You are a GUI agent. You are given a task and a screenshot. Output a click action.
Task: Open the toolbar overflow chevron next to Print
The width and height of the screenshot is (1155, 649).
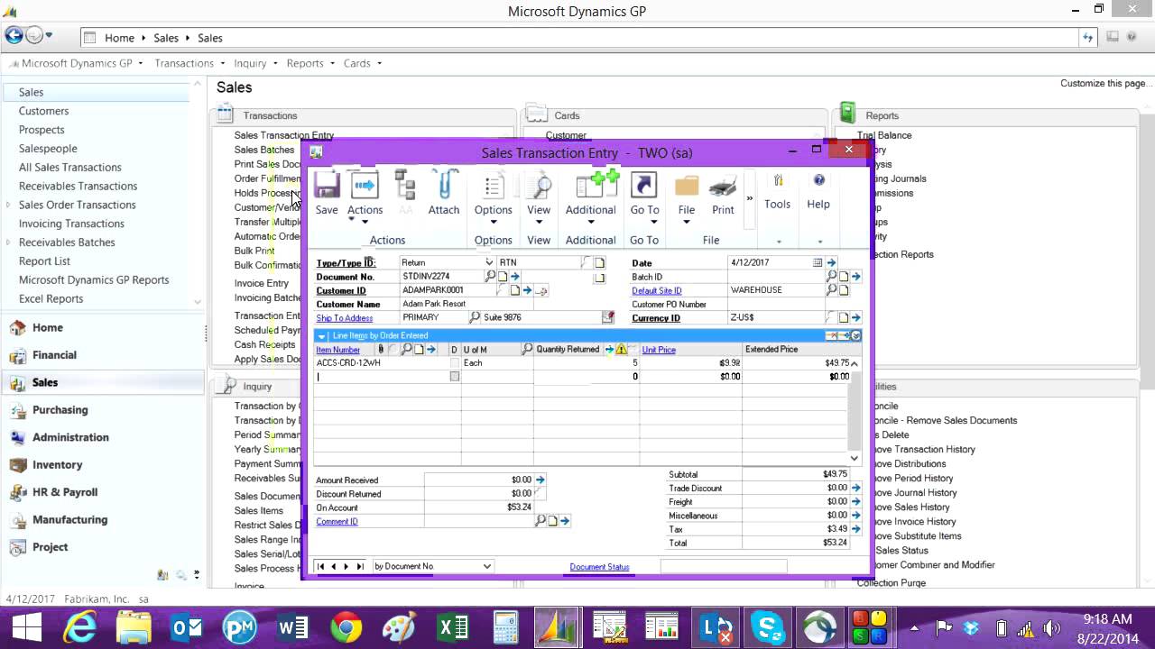click(749, 198)
